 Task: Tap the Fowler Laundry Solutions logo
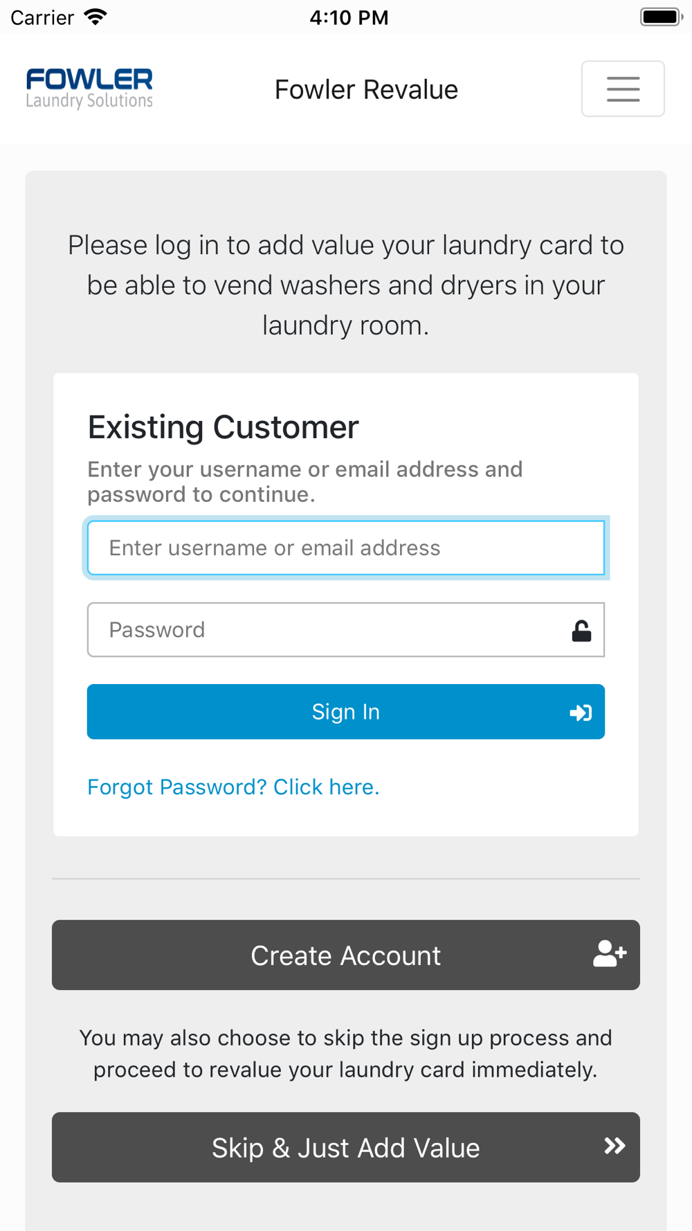click(x=89, y=89)
